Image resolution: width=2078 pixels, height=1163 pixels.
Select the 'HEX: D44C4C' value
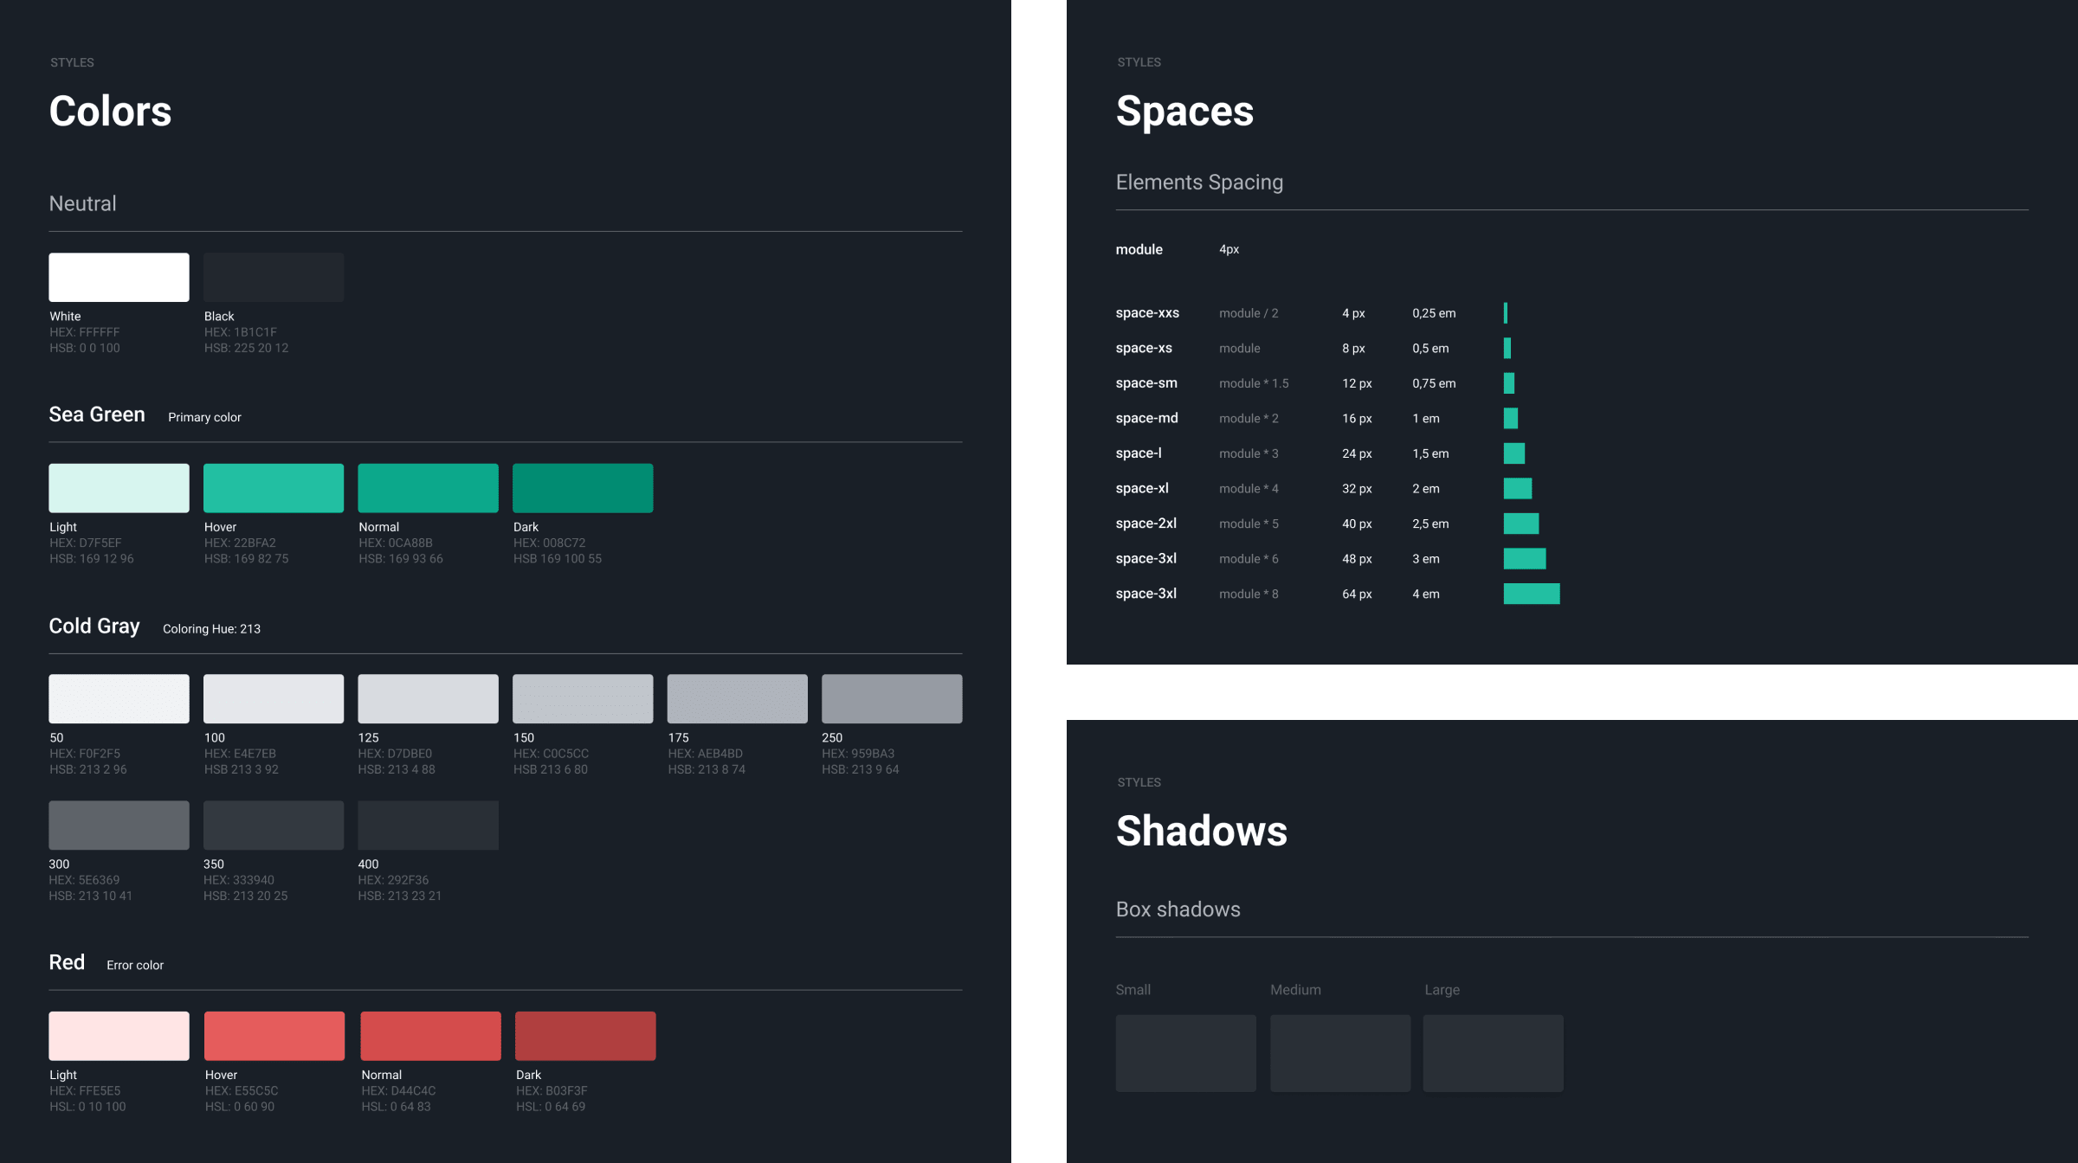398,1091
